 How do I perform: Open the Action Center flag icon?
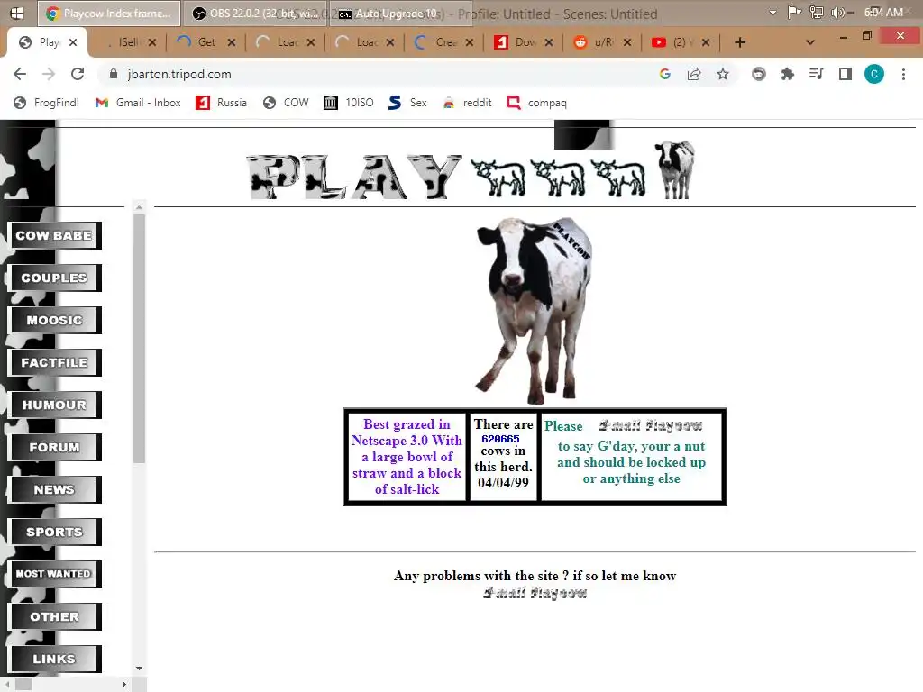point(794,13)
